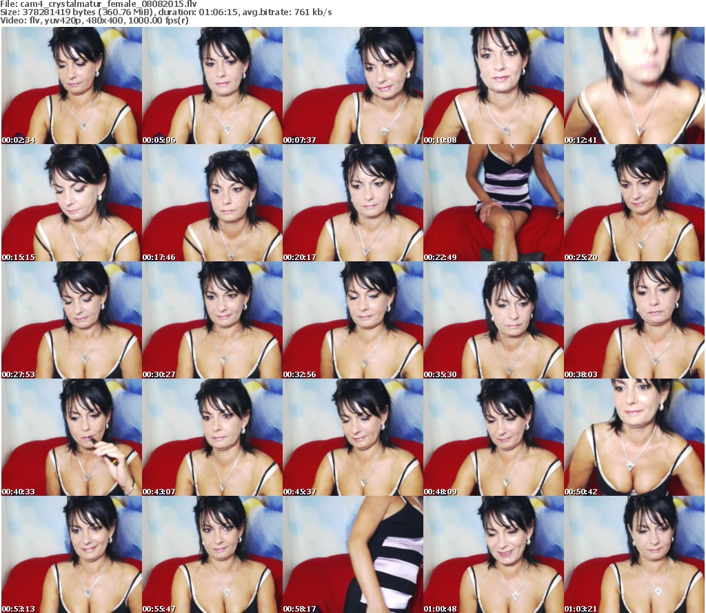Click the 'Size: 378281419 bytes' info line
This screenshot has height=613, width=706.
point(166,12)
